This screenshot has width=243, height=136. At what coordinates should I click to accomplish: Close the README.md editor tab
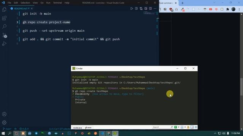click(x=32, y=8)
